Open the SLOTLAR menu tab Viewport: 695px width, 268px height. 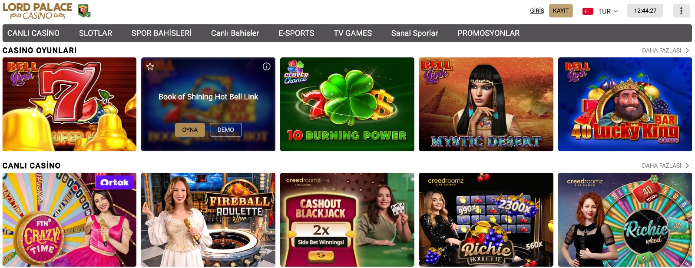pyautogui.click(x=96, y=33)
